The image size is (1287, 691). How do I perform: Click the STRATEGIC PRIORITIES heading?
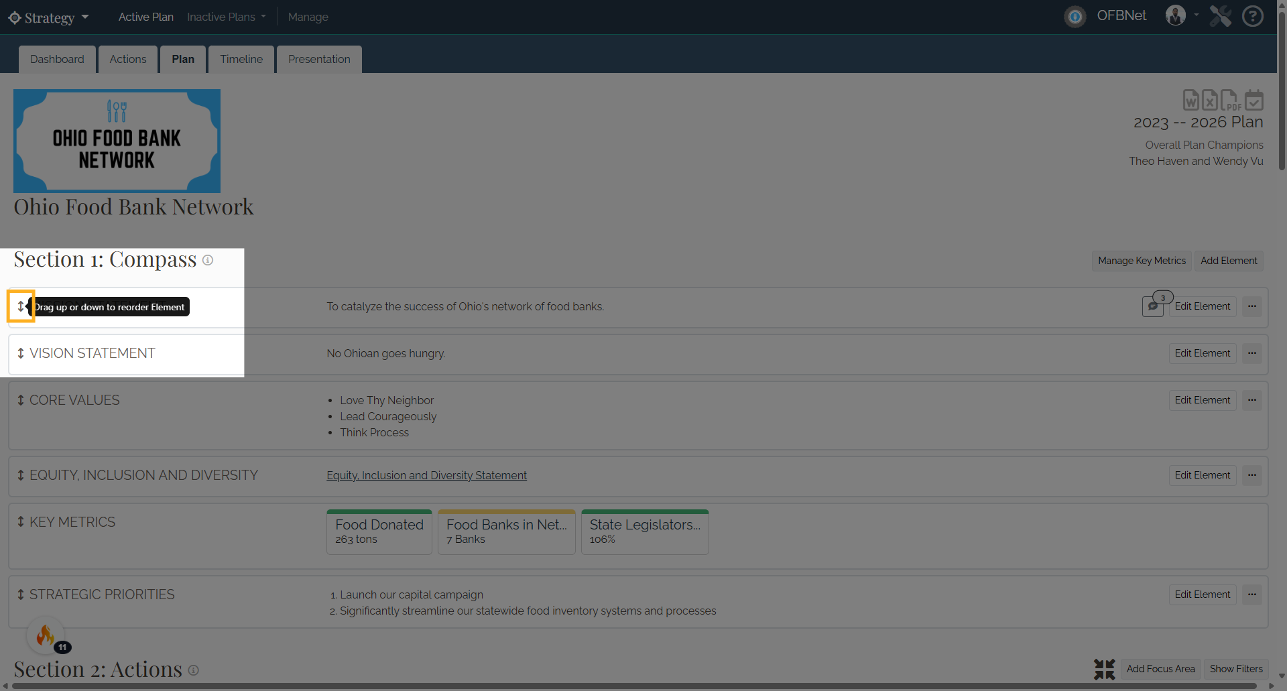pyautogui.click(x=102, y=594)
